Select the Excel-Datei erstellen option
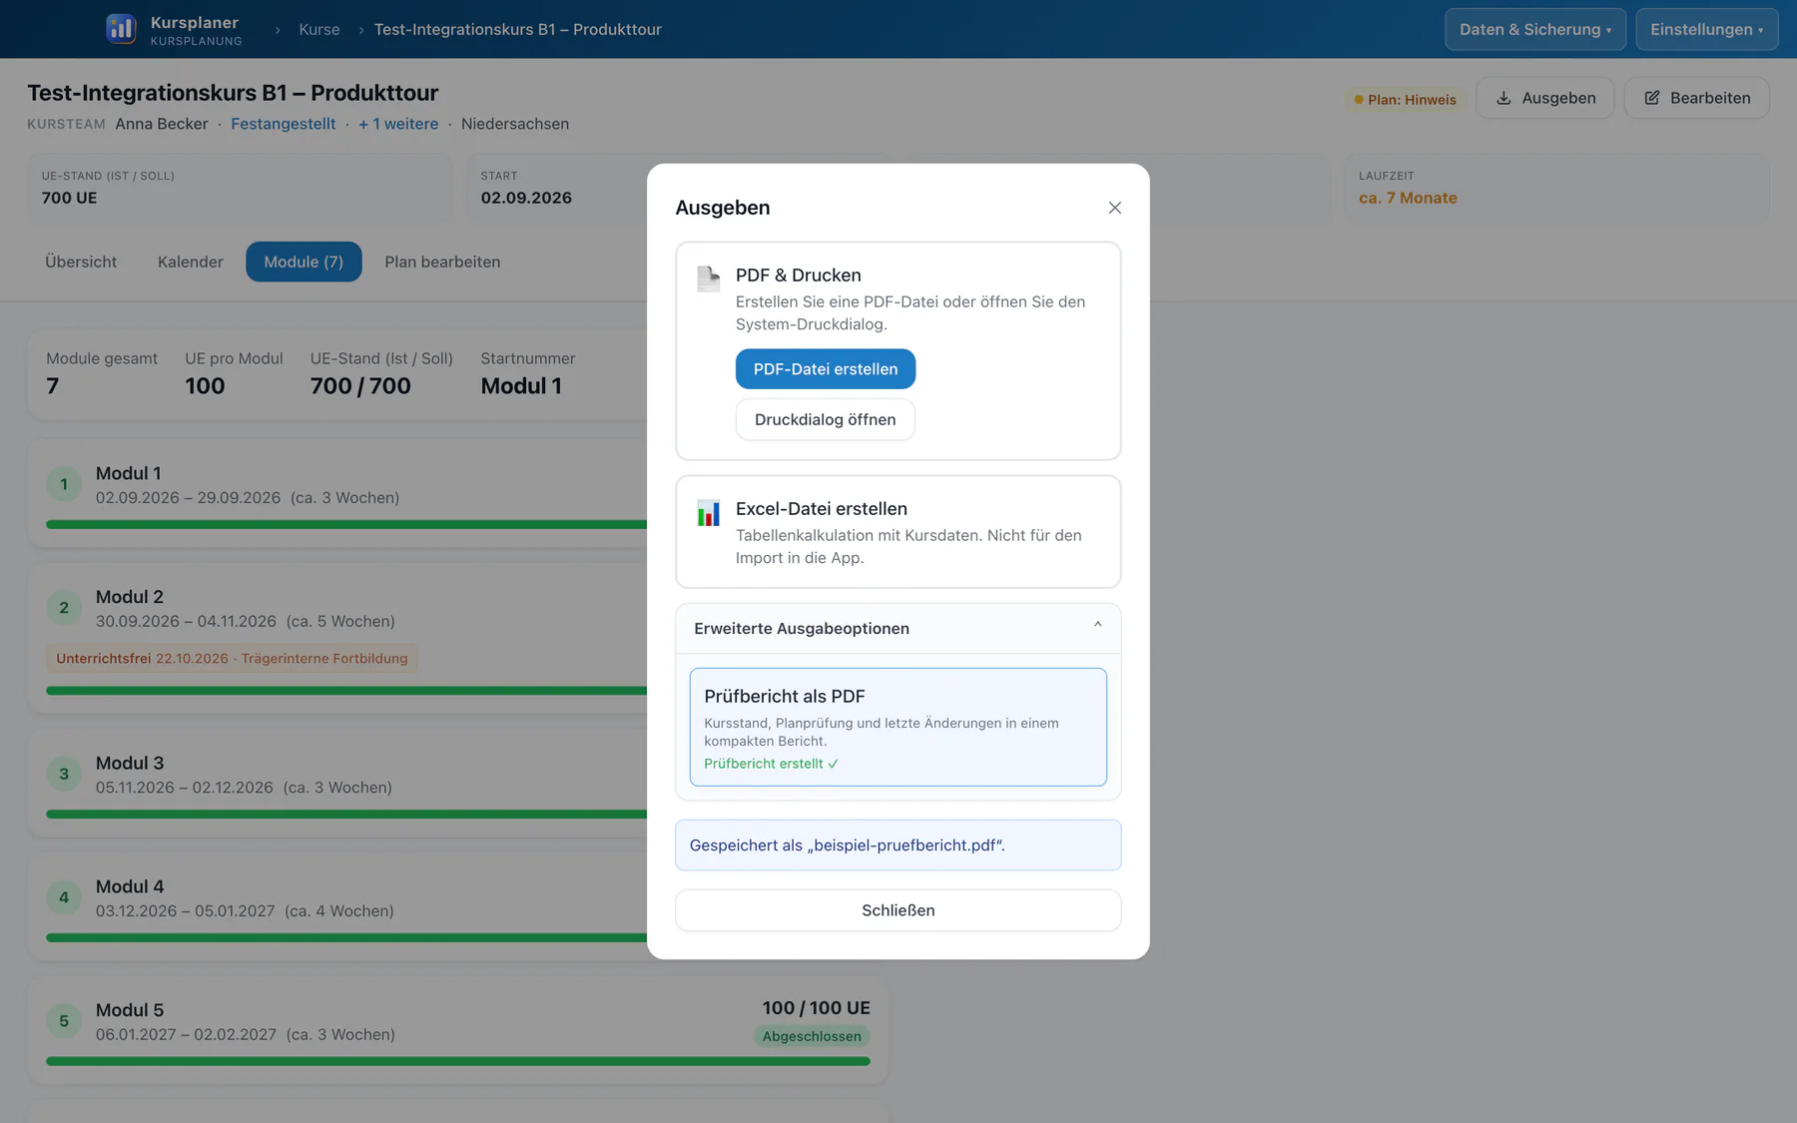This screenshot has height=1123, width=1797. pos(898,532)
